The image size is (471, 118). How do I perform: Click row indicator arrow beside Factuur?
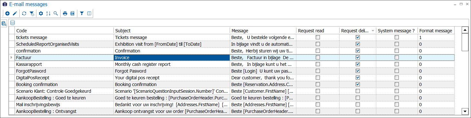tap(12, 58)
